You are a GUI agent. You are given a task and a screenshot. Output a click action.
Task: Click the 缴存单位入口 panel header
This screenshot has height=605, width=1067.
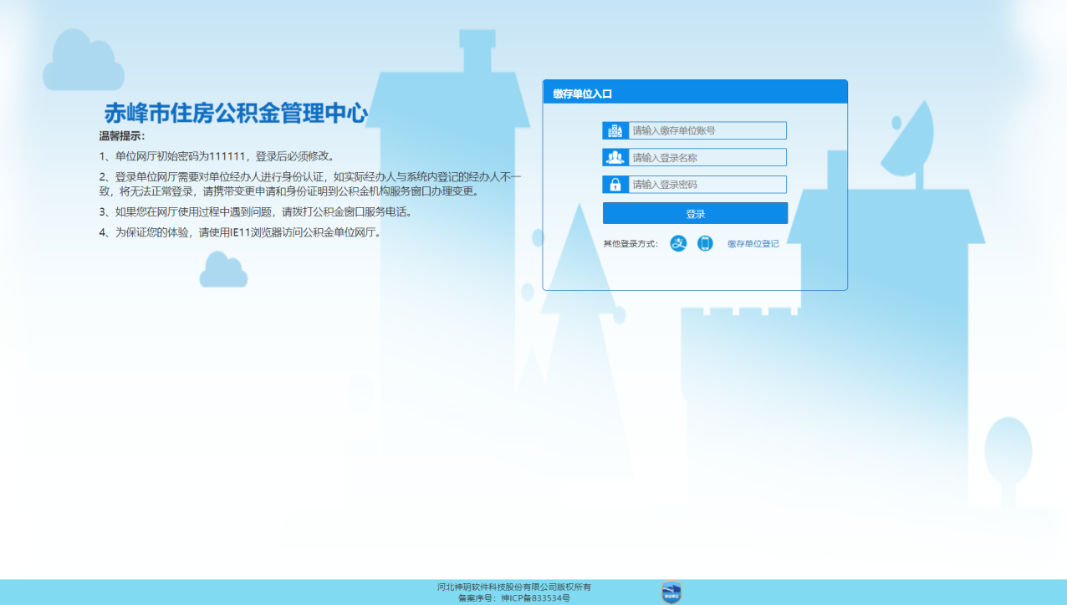695,93
